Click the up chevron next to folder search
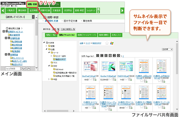Image resolution: width=179 pixels, height=117 pixels. tap(29, 69)
